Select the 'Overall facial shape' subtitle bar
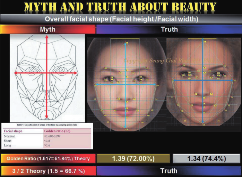Image resolution: width=242 pixels, height=177 pixels. [121, 19]
